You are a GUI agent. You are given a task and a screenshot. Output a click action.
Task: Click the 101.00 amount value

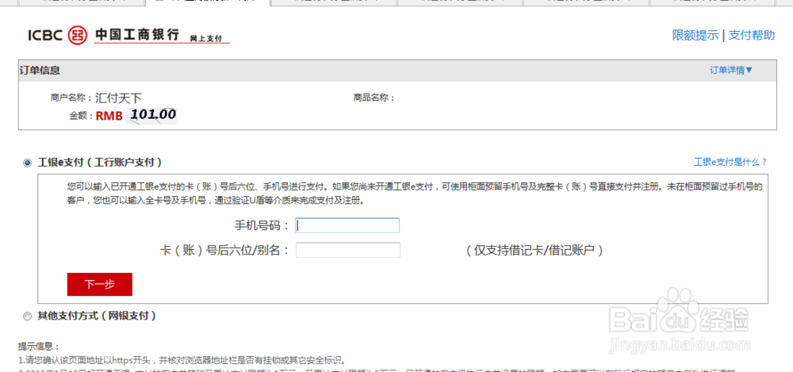[152, 114]
